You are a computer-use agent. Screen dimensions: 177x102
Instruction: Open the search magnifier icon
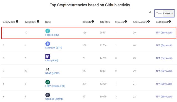pyautogui.click(x=150, y=12)
